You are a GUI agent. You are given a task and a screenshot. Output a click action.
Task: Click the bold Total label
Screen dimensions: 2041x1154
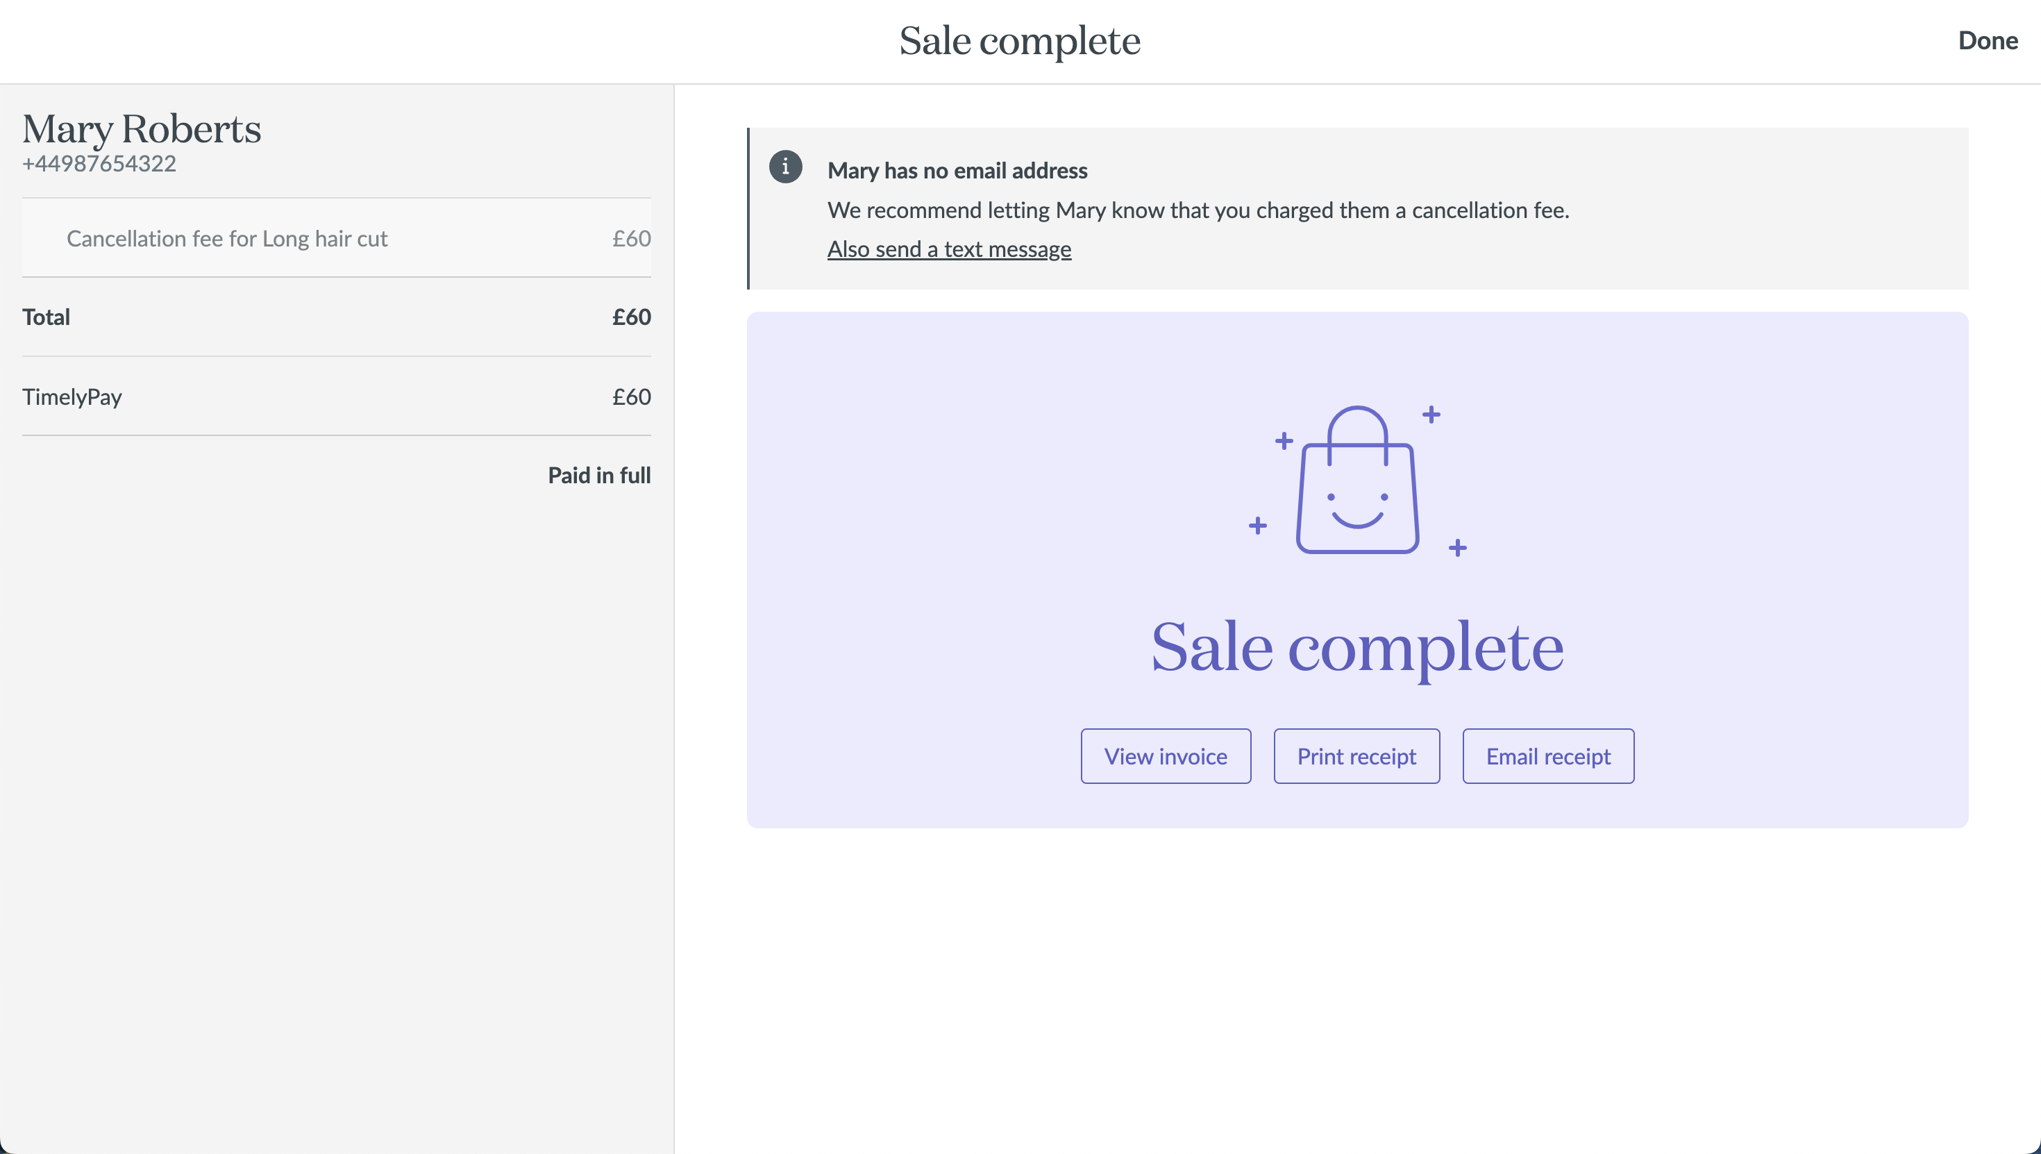(46, 317)
